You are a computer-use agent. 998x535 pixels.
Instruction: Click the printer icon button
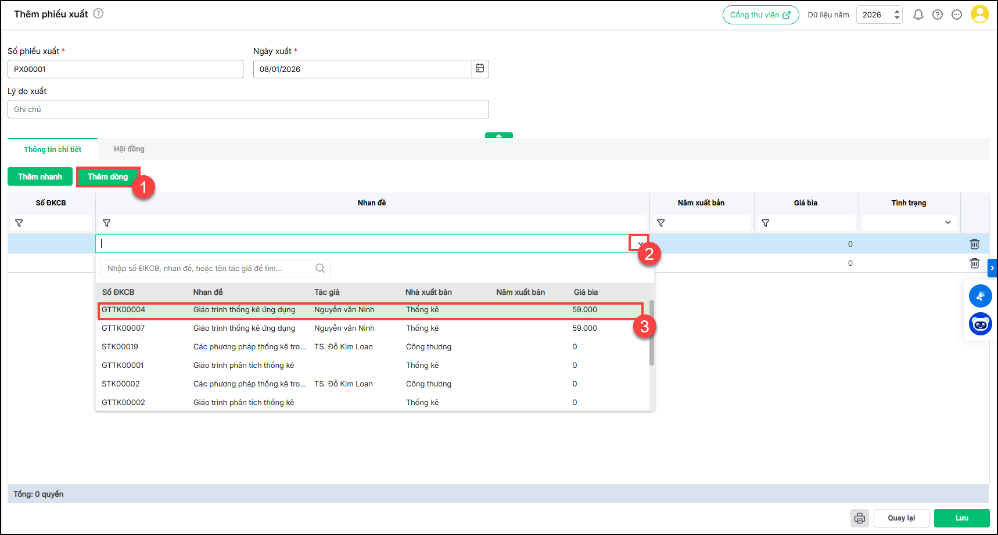tap(860, 518)
